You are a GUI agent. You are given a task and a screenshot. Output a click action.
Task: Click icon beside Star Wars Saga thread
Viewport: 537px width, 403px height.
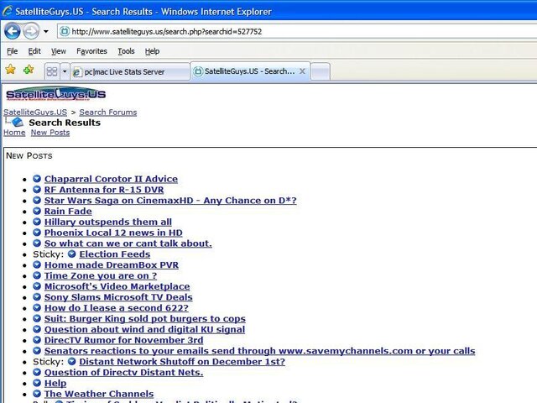37,200
